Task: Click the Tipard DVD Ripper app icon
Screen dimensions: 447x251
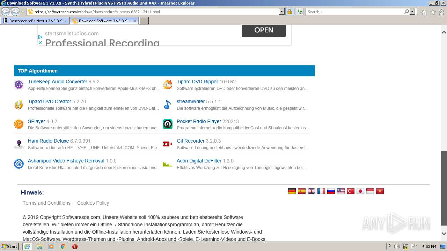Action: pyautogui.click(x=168, y=85)
